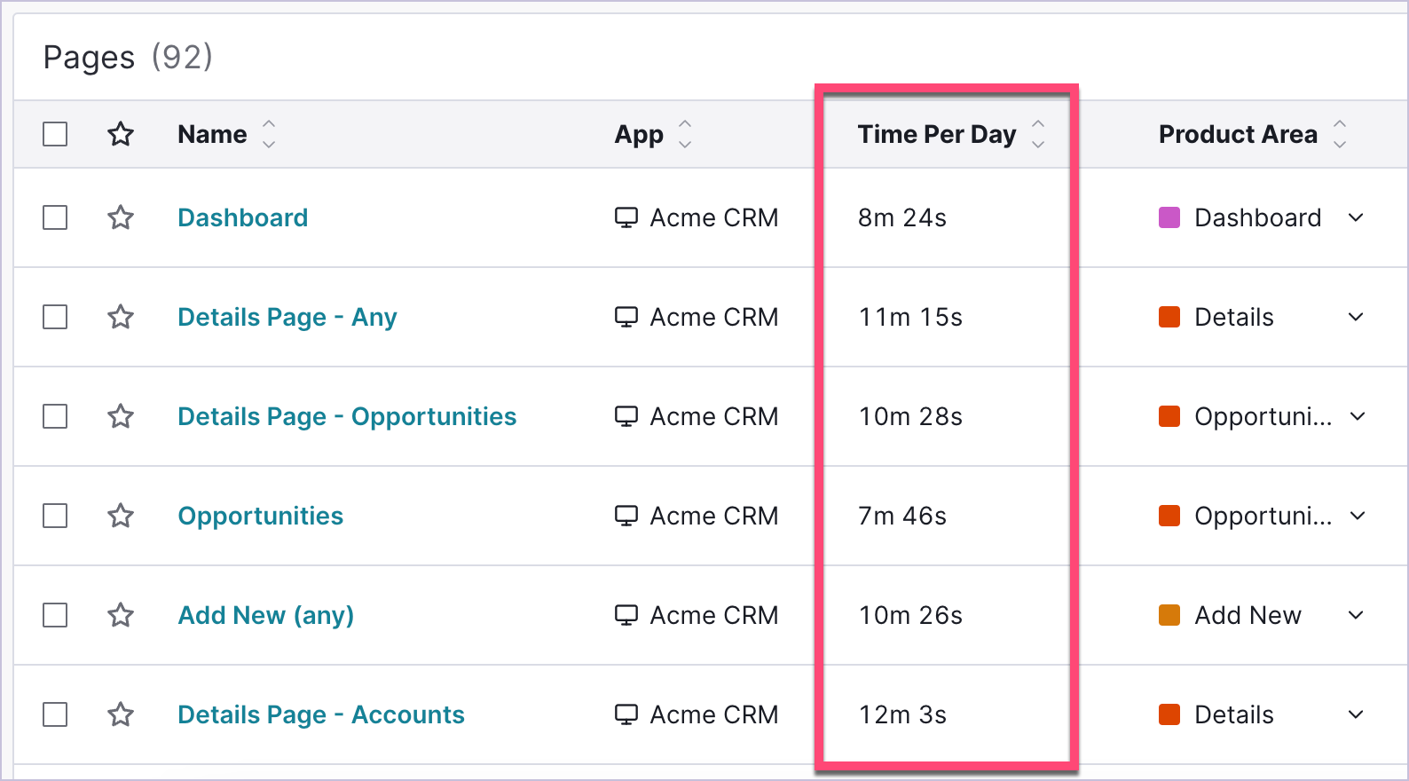Check the Add New (any) row checkbox
1409x781 pixels.
tap(55, 615)
